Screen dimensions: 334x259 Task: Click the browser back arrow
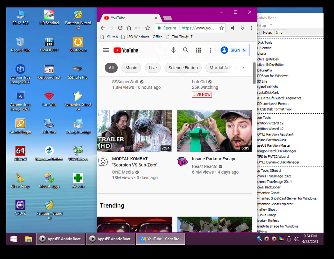pos(103,28)
